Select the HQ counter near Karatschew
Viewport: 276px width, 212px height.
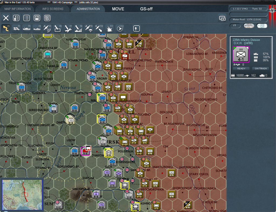[x=75, y=44]
